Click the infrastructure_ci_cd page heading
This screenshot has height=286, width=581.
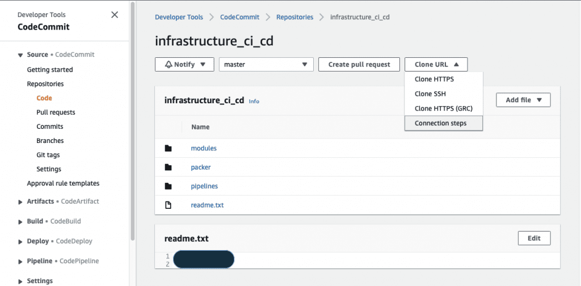pos(214,41)
